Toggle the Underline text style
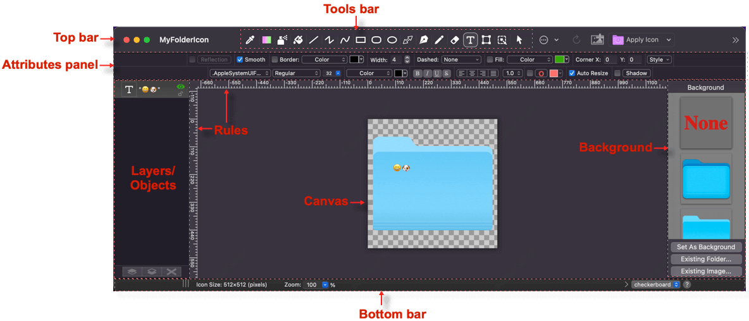The width and height of the screenshot is (749, 321). coord(436,73)
